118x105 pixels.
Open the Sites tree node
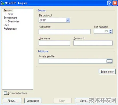click(x=10, y=14)
